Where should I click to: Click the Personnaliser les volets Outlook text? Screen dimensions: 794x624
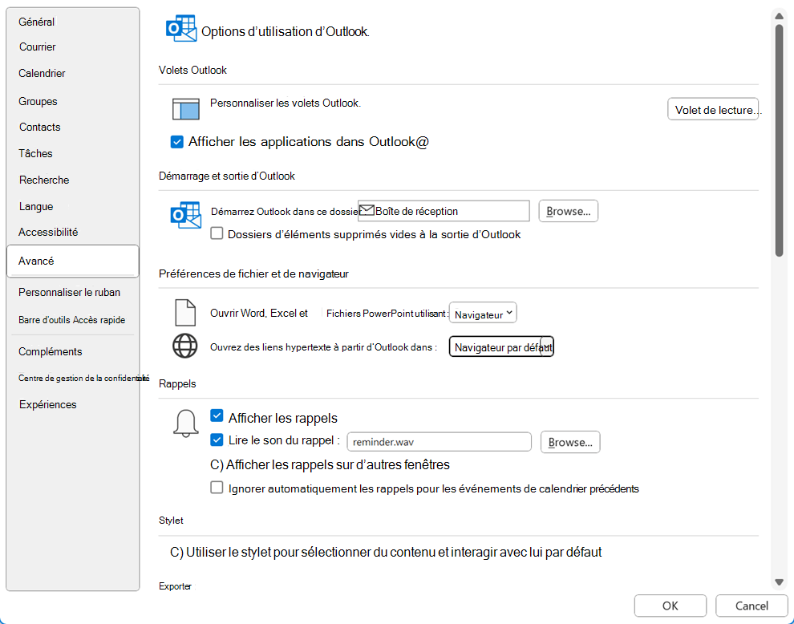pyautogui.click(x=286, y=103)
